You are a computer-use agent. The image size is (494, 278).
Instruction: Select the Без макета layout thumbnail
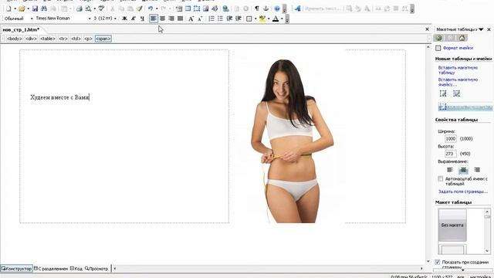pyautogui.click(x=452, y=225)
